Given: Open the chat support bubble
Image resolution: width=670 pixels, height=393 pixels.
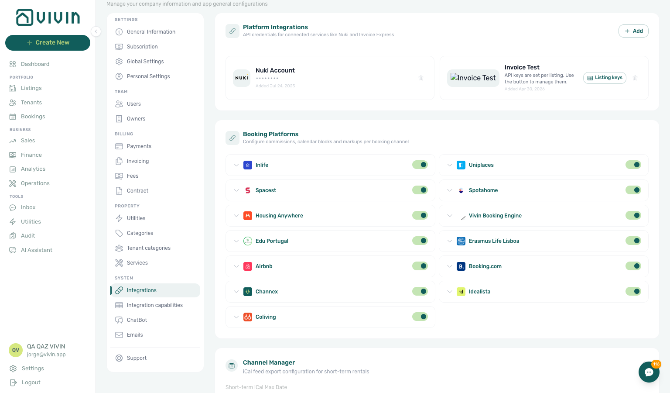Looking at the screenshot, I should click(649, 372).
